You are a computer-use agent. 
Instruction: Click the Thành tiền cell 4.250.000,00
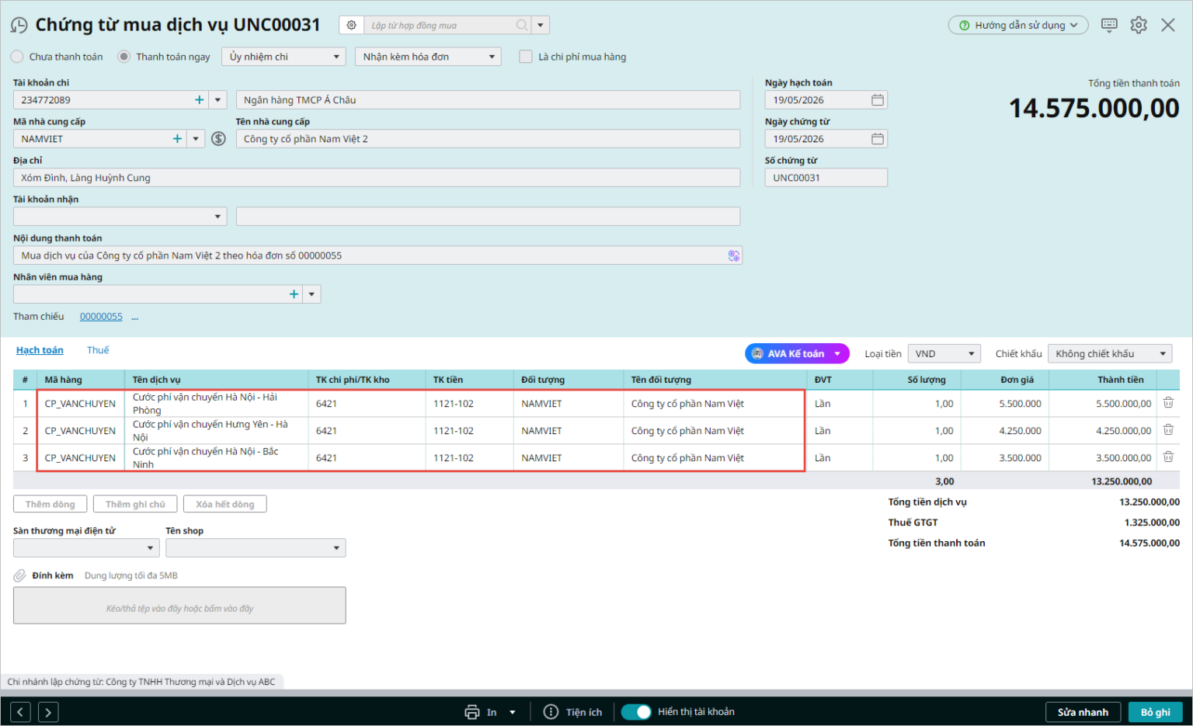[1102, 431]
